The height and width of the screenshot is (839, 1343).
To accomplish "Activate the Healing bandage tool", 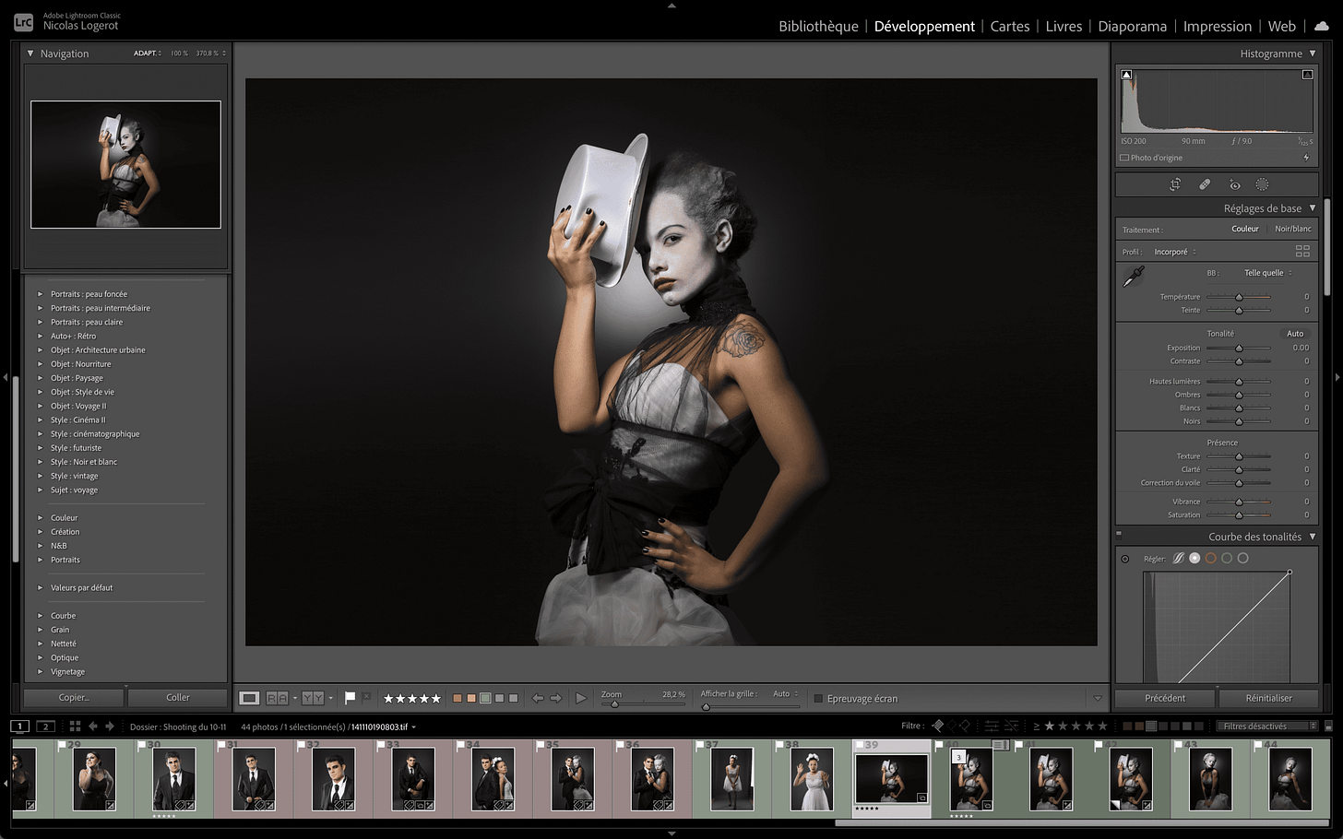I will click(1204, 184).
